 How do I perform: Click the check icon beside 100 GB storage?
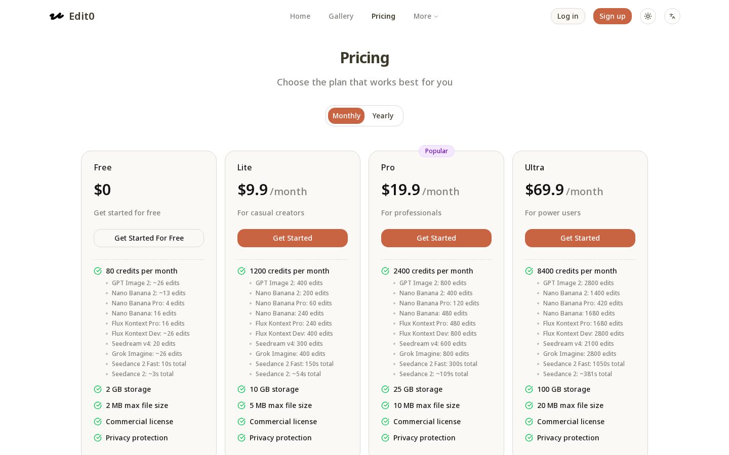coord(529,389)
